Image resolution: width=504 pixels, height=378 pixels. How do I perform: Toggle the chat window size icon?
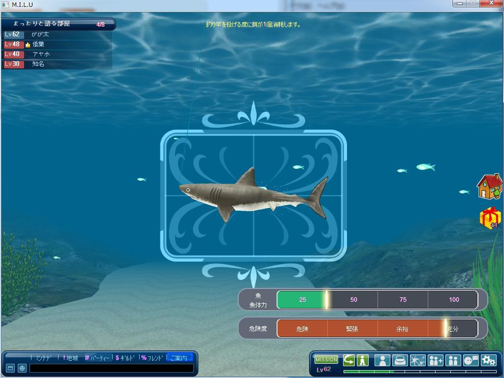coord(10,368)
